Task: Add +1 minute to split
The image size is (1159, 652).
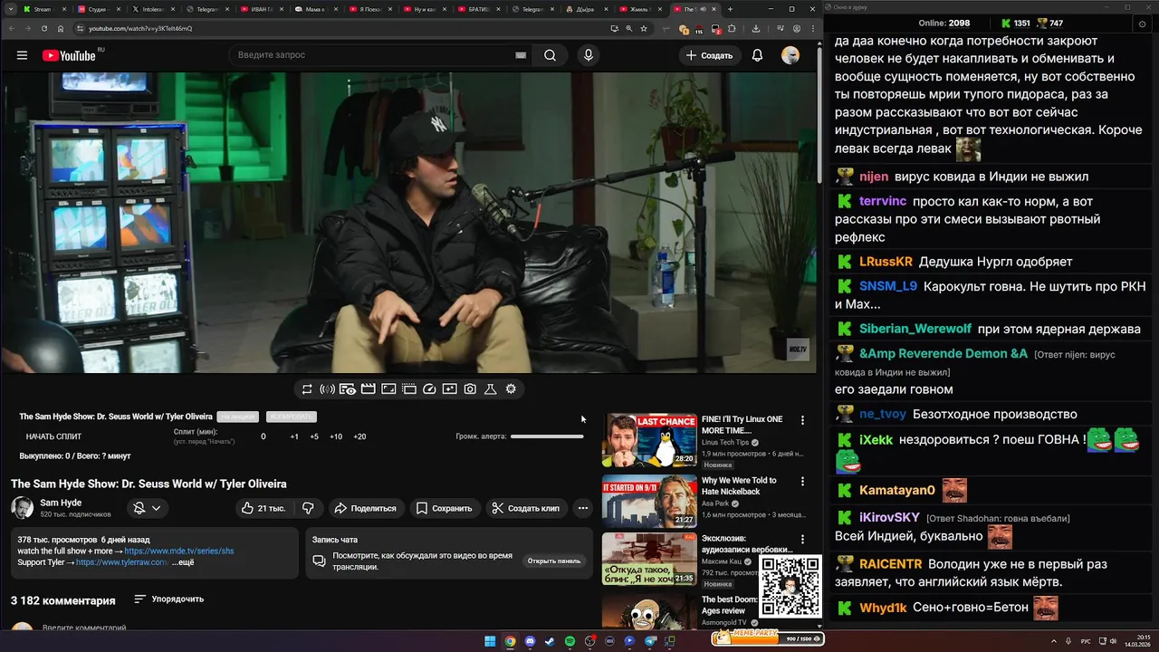Action: tap(294, 436)
